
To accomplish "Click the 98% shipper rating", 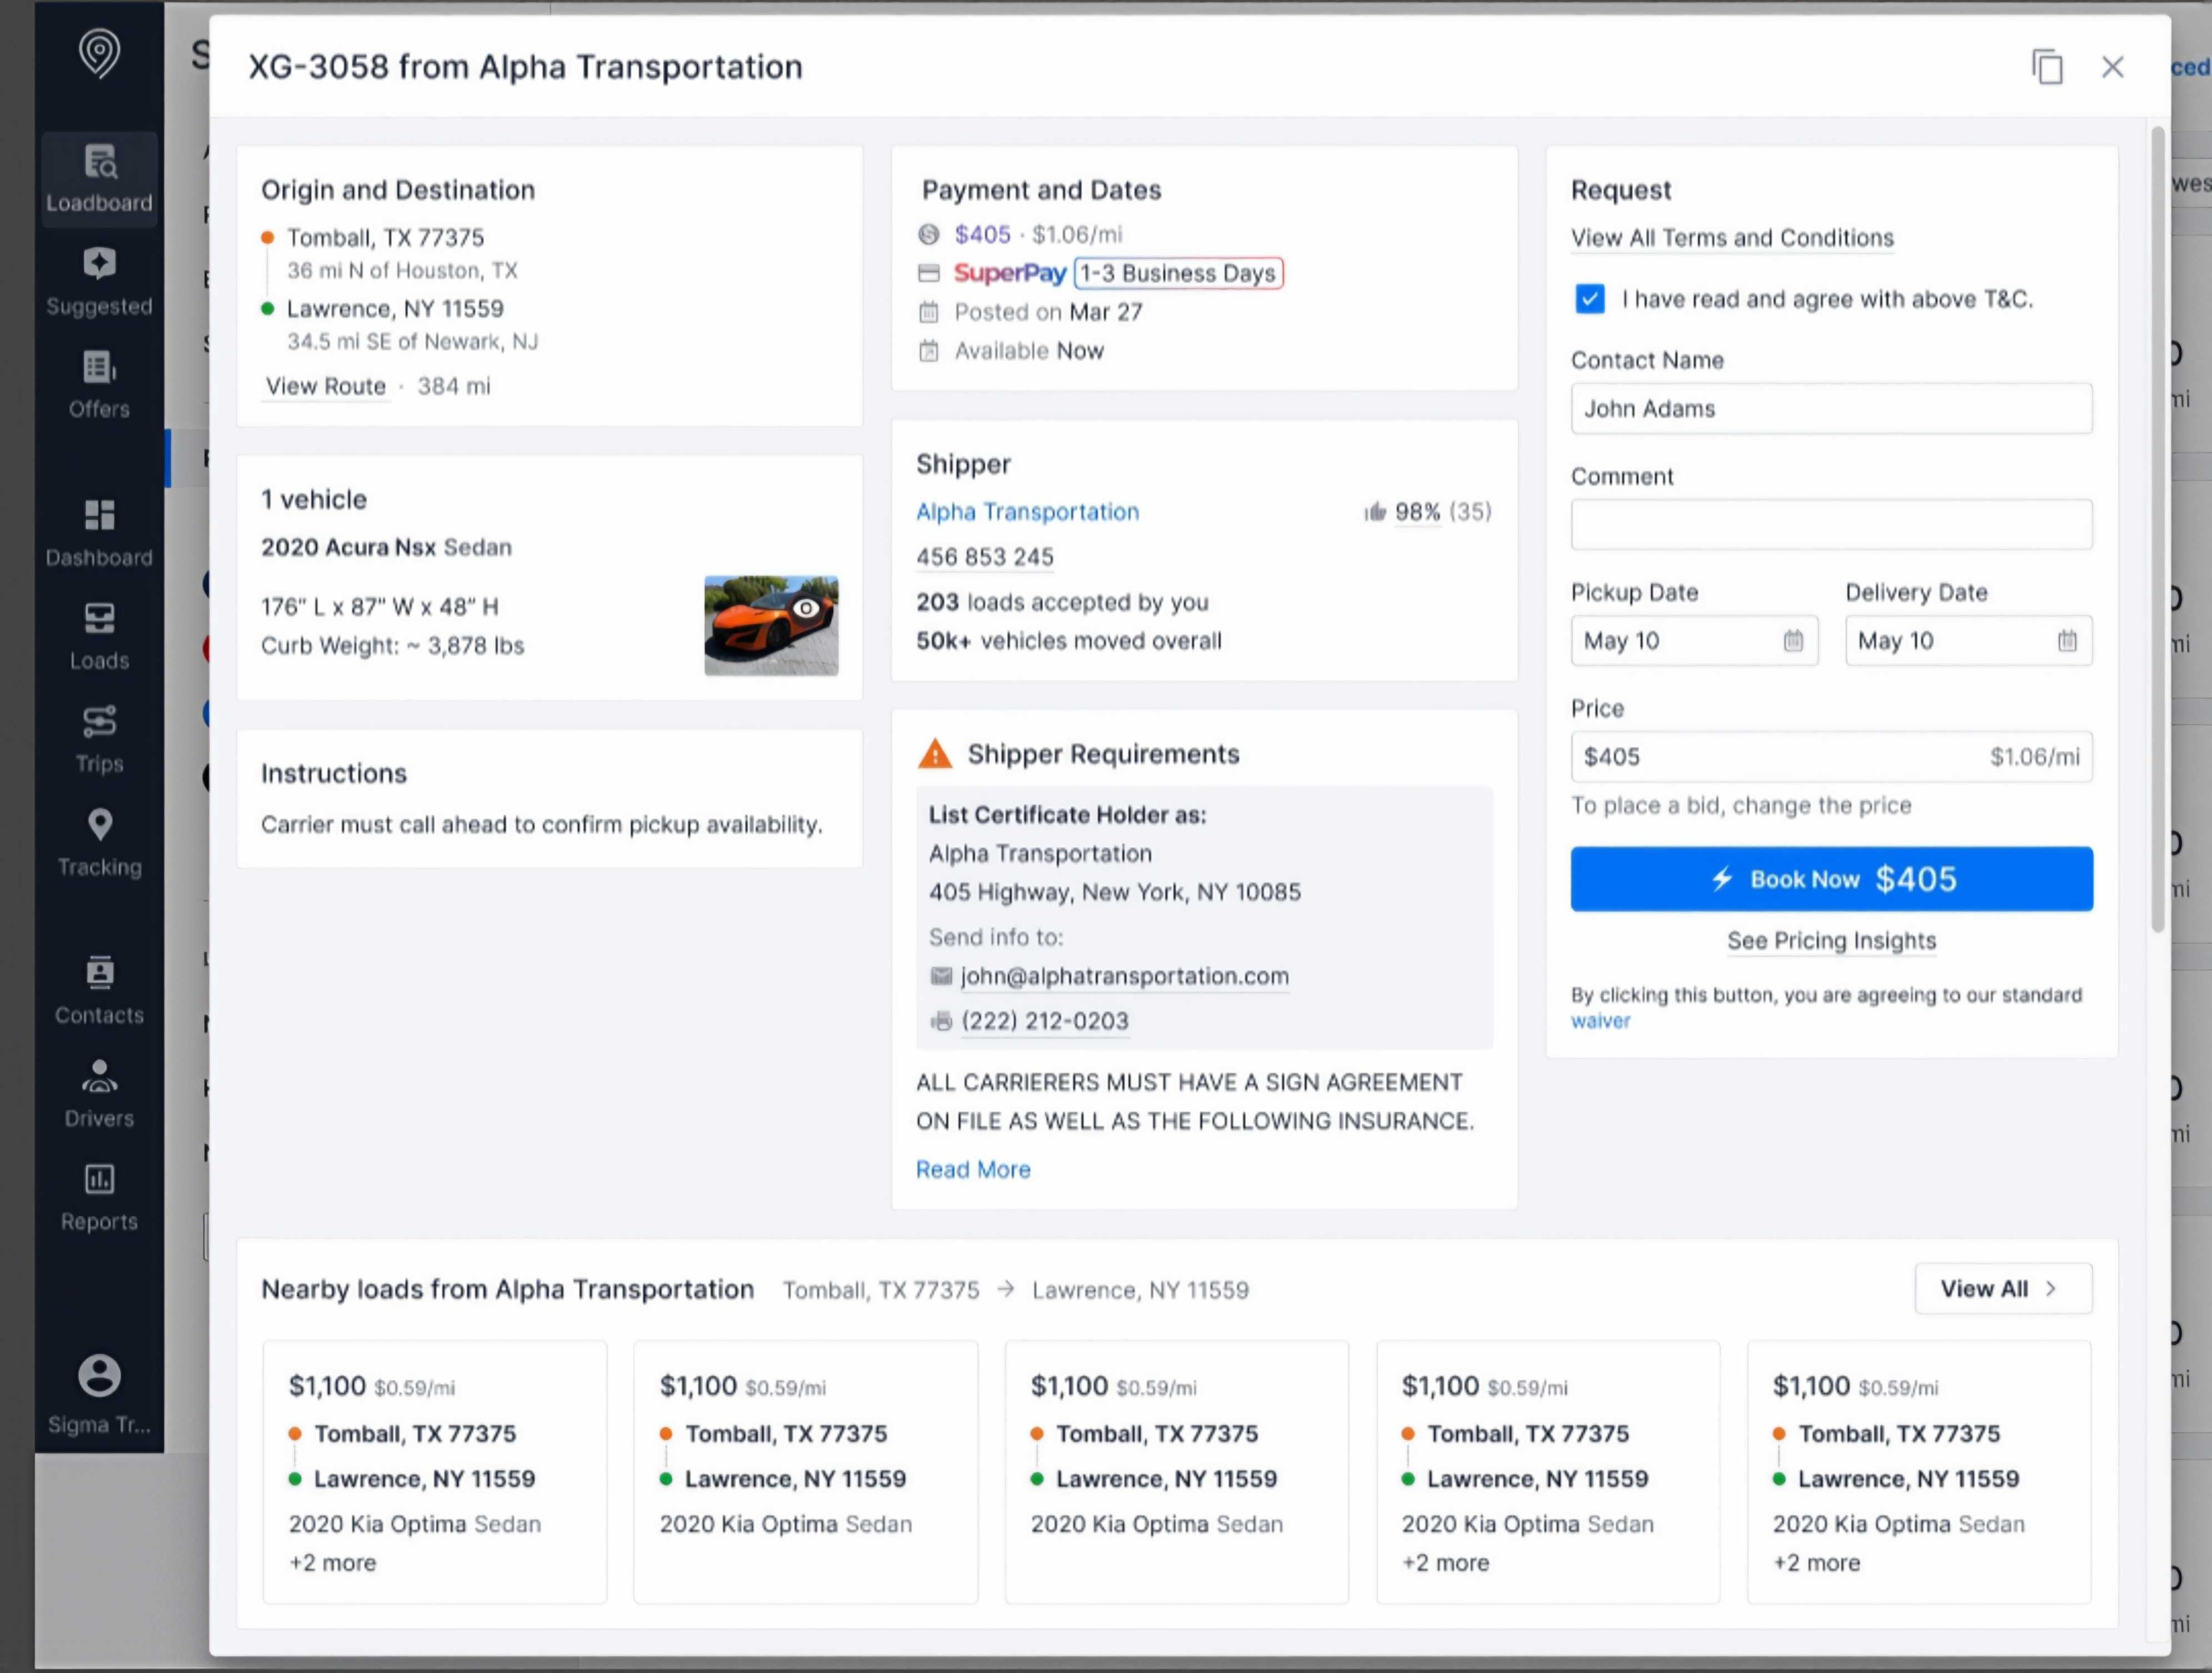I will click(1417, 512).
